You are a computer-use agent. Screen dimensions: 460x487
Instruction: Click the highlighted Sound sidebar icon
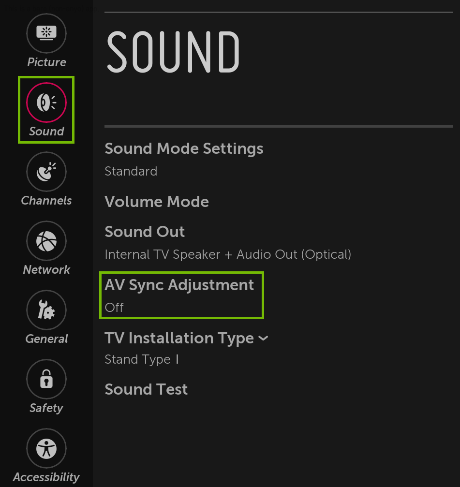point(46,103)
